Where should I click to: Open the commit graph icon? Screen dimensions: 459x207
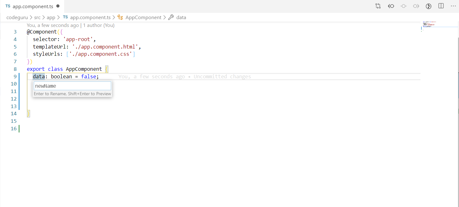(428, 6)
